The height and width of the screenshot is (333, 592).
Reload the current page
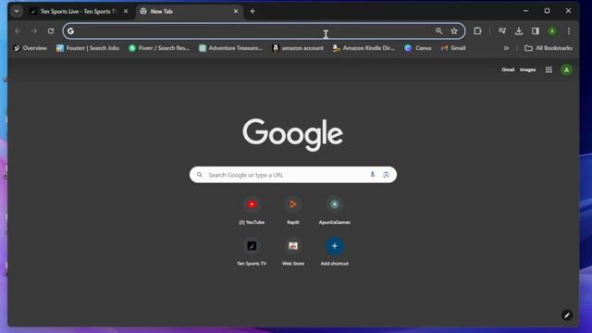coord(51,31)
